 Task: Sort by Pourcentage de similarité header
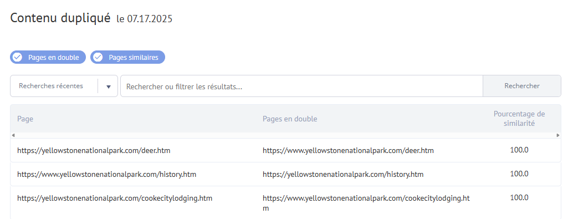point(519,119)
